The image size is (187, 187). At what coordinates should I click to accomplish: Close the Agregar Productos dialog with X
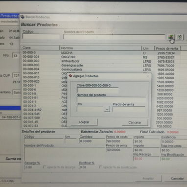click(148, 76)
